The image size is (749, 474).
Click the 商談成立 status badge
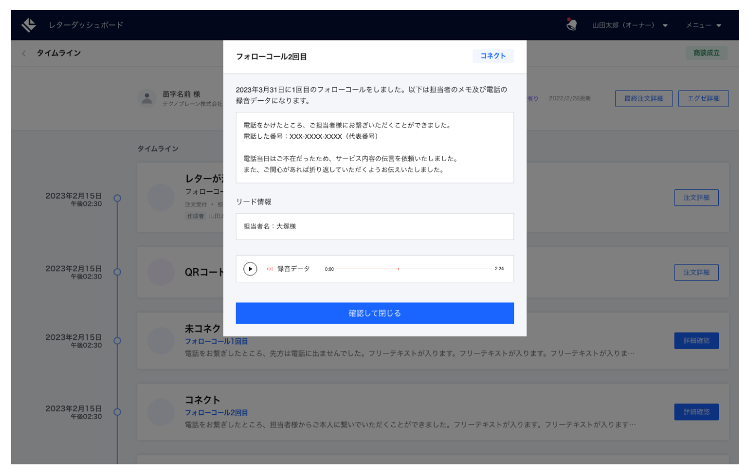(706, 53)
